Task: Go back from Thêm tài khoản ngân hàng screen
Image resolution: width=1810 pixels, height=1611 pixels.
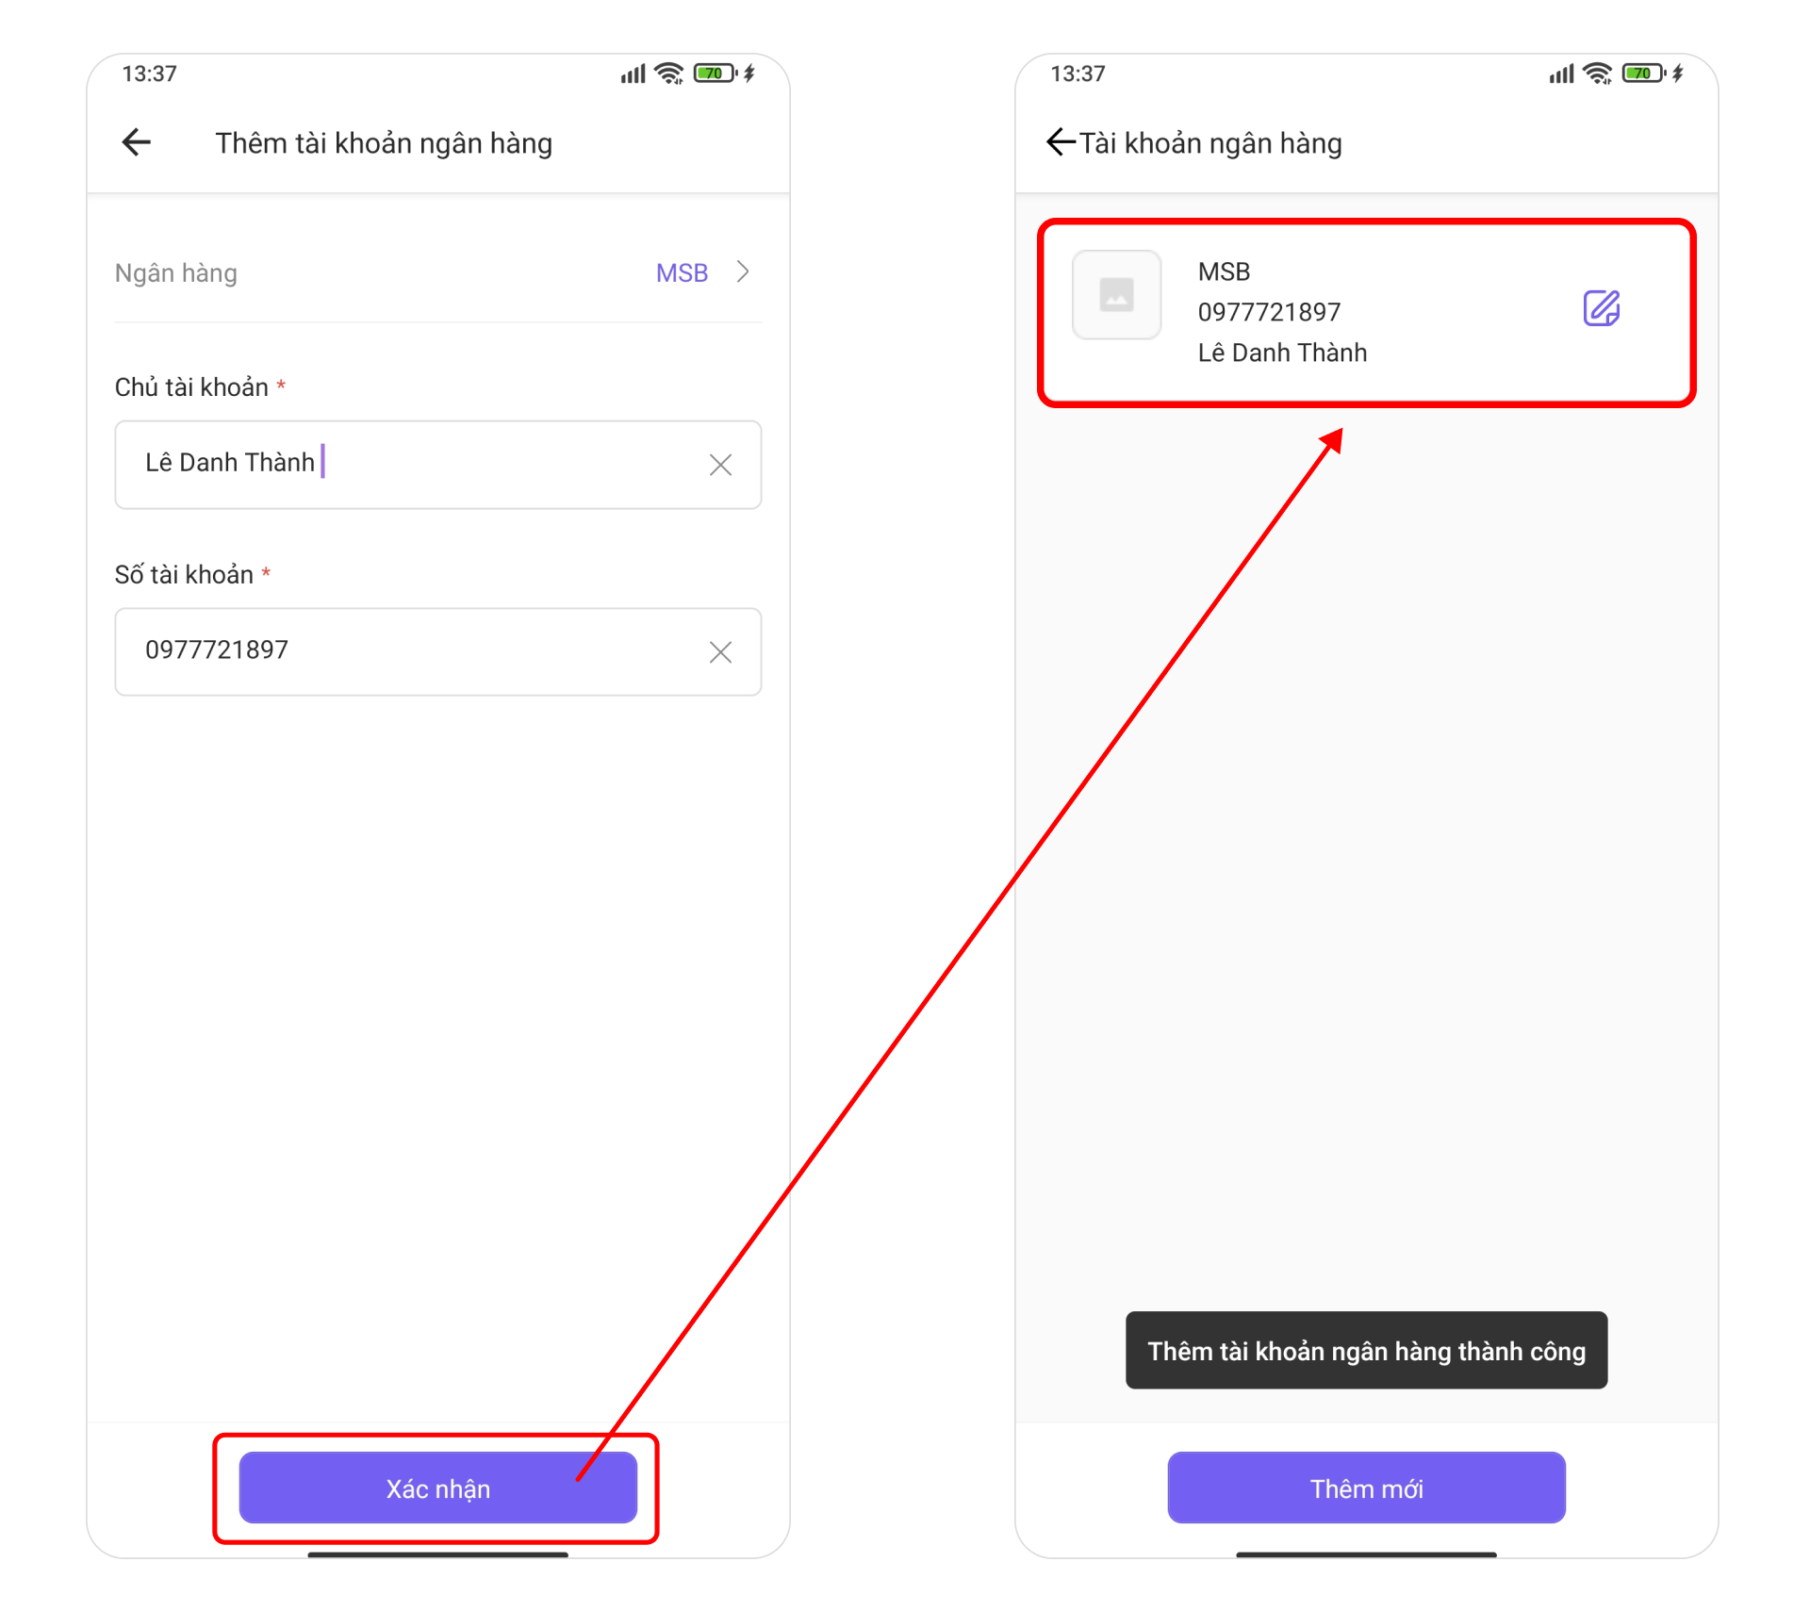Action: pyautogui.click(x=137, y=142)
